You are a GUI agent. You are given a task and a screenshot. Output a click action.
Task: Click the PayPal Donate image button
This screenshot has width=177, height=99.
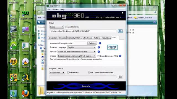click(x=112, y=47)
